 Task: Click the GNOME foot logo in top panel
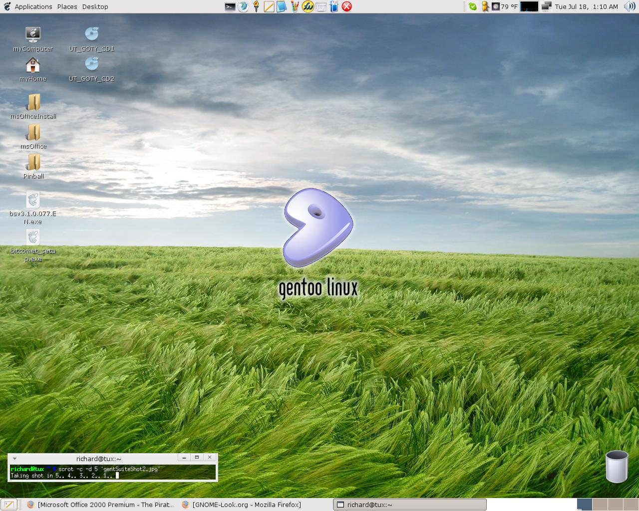pos(7,6)
